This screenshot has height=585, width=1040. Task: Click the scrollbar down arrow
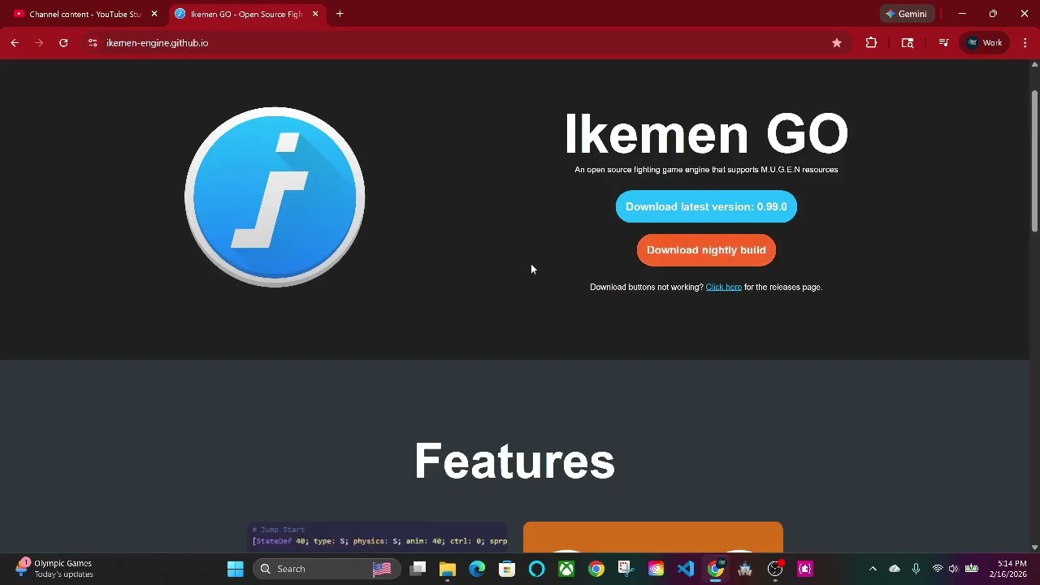click(x=1034, y=547)
